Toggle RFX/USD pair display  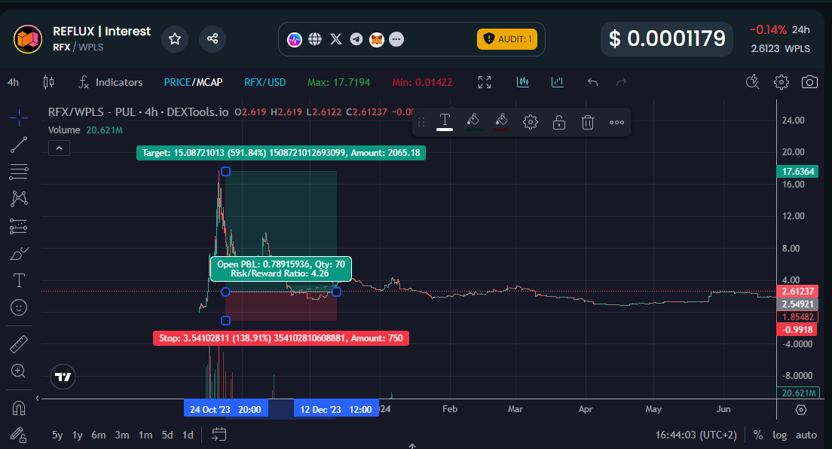point(265,82)
